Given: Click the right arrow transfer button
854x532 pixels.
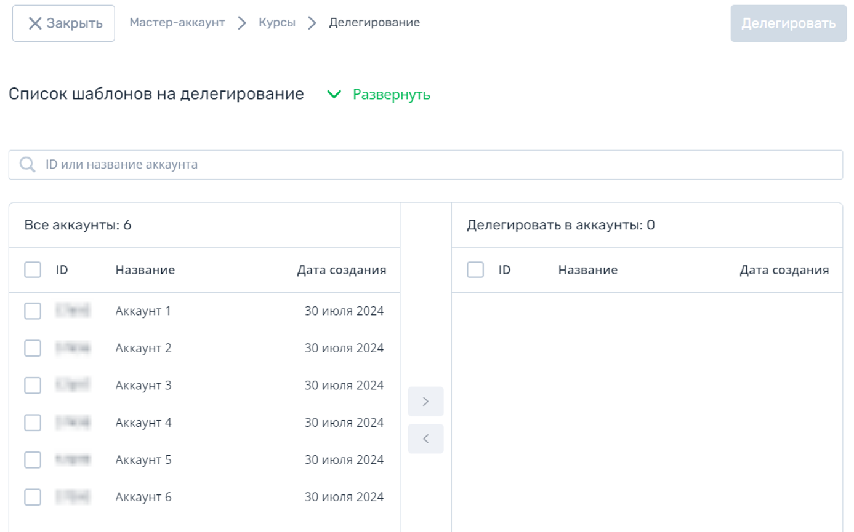Looking at the screenshot, I should 425,402.
